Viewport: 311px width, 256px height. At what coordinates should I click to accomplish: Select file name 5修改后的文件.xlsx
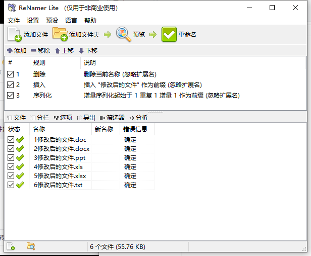tap(60, 176)
